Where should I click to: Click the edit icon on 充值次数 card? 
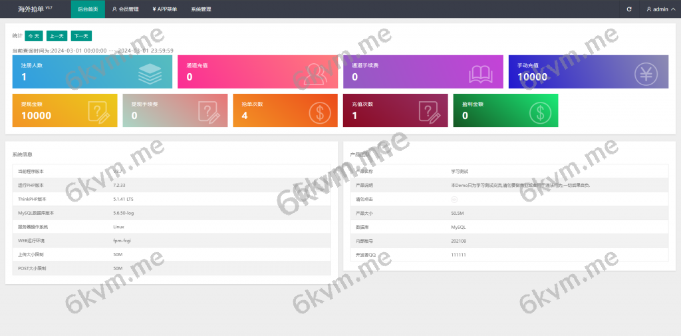[x=430, y=110]
